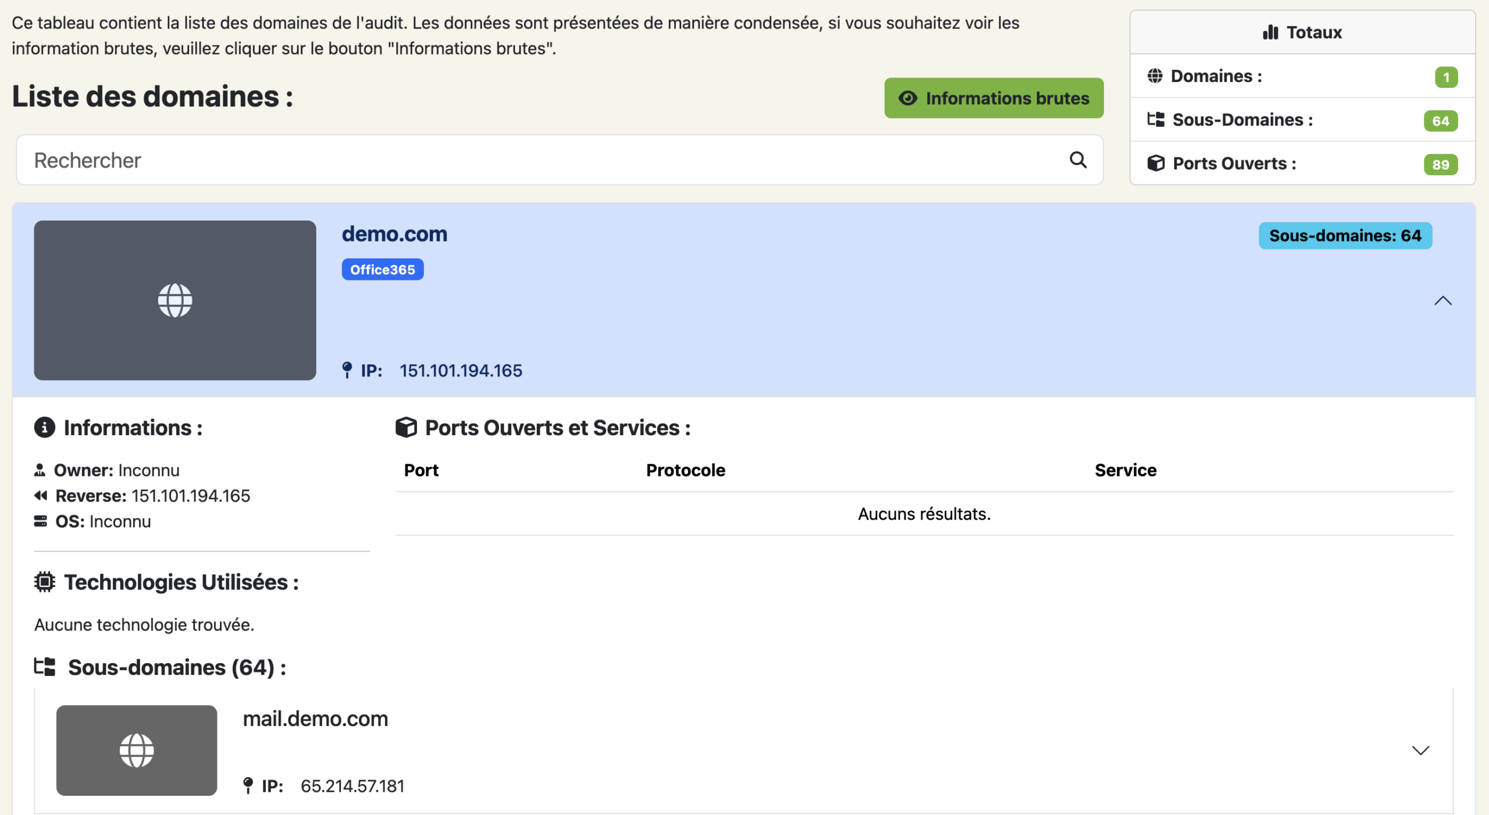Click the chip icon beside Technologies Utilisées
The height and width of the screenshot is (815, 1489).
click(x=44, y=582)
